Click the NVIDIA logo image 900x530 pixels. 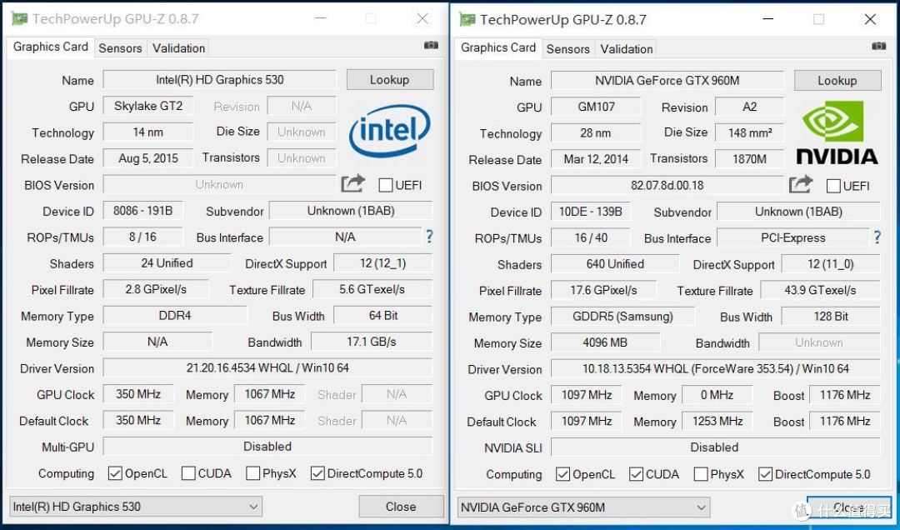pos(836,132)
